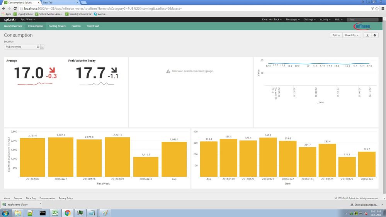Viewport: 386px width, 217px height.
Task: Expand the Location dropdown arrow
Action: point(42,47)
